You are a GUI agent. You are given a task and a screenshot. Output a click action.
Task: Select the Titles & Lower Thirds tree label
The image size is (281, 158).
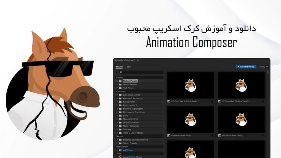point(133,133)
